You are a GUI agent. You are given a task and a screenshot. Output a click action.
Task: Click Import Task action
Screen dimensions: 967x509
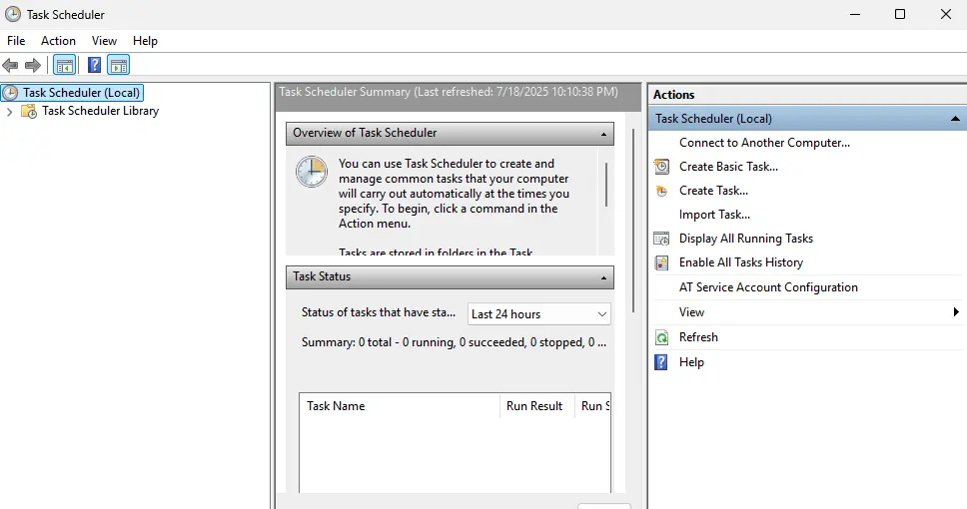point(714,215)
